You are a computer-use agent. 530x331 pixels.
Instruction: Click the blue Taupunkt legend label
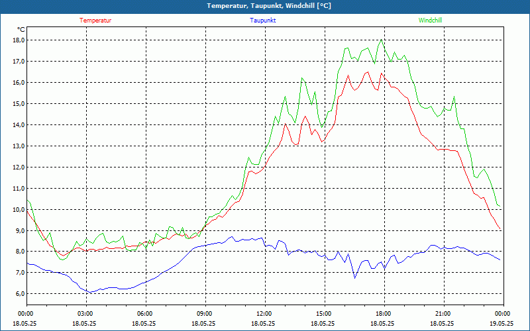coord(262,21)
